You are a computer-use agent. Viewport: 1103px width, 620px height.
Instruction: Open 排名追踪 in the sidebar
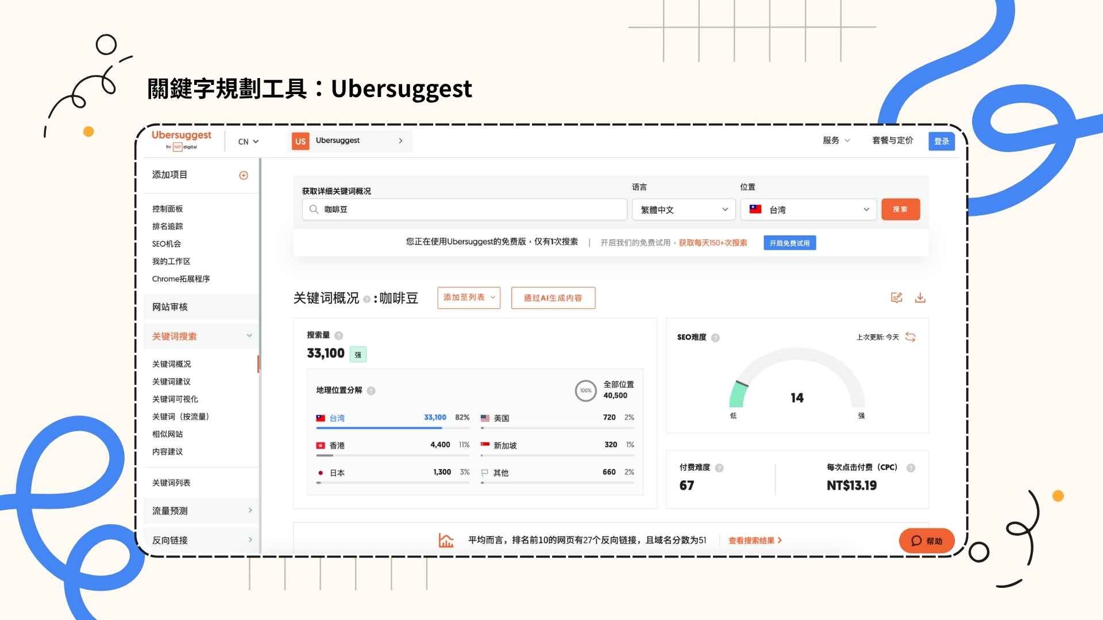pyautogui.click(x=168, y=226)
